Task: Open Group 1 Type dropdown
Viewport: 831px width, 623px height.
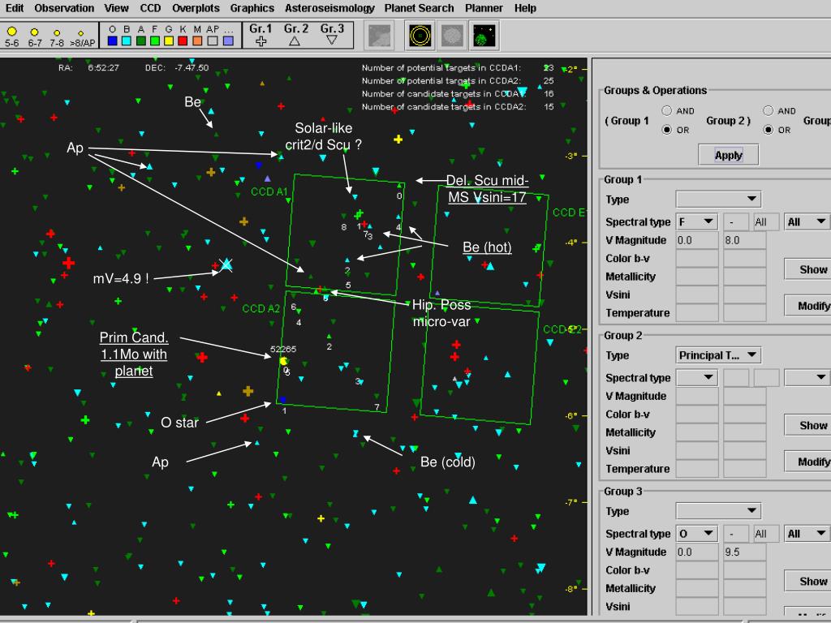Action: coord(719,200)
